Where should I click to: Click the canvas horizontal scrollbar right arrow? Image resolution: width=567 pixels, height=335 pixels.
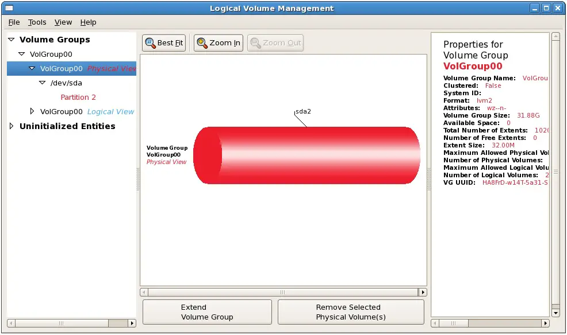(423, 292)
